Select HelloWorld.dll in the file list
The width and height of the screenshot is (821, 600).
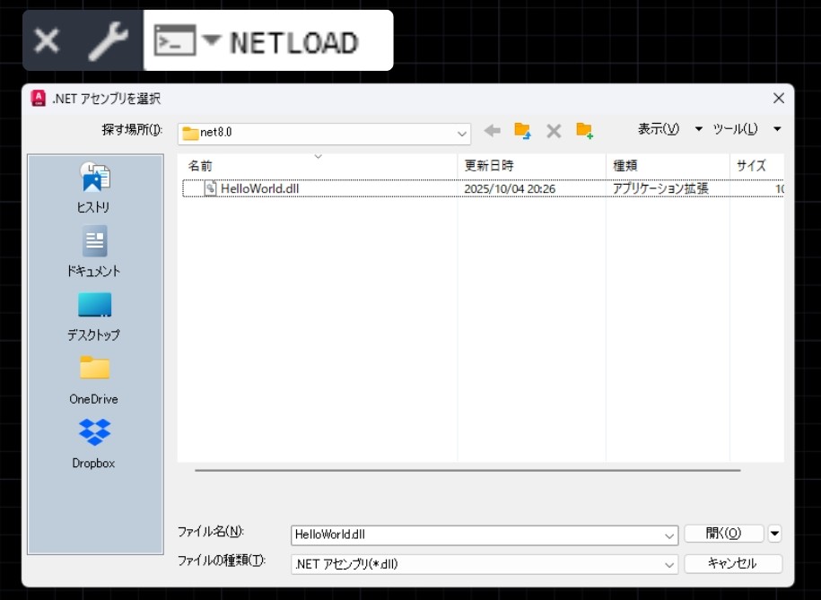pyautogui.click(x=259, y=188)
